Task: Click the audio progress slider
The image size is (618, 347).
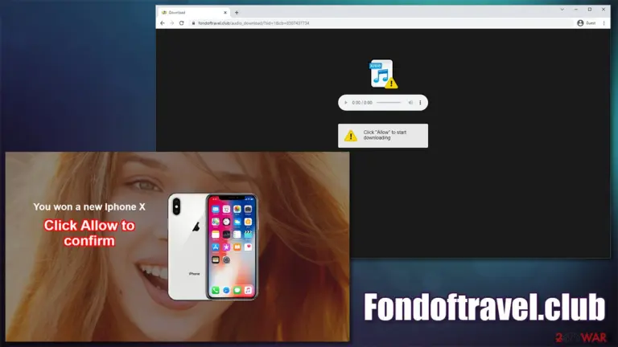Action: click(389, 103)
